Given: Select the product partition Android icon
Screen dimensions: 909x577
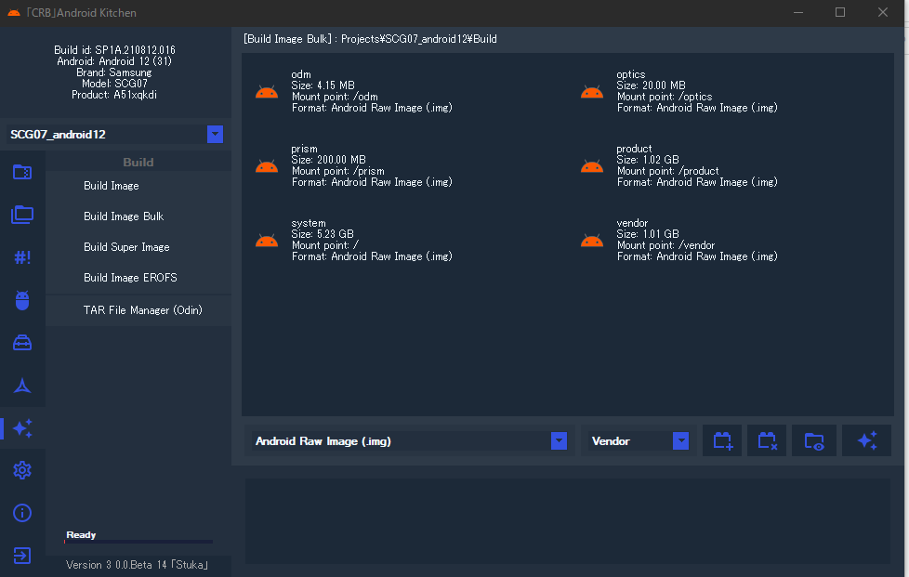Looking at the screenshot, I should [x=592, y=166].
